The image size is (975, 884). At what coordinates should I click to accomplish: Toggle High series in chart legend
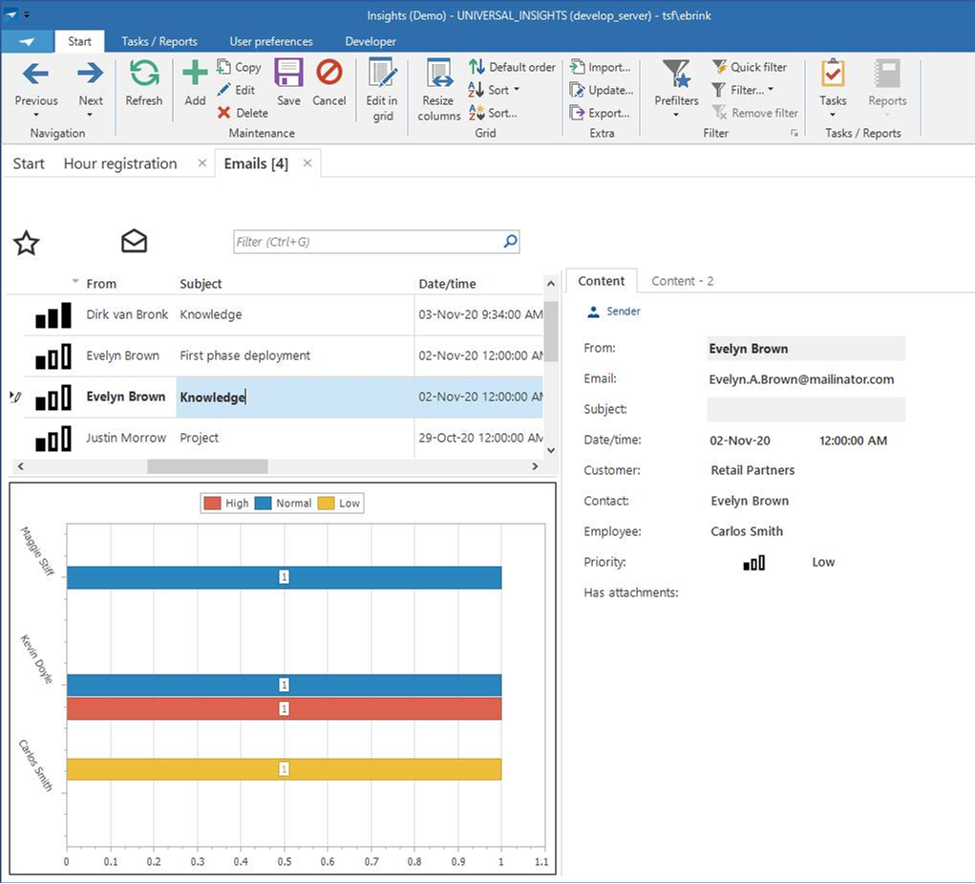tap(226, 503)
